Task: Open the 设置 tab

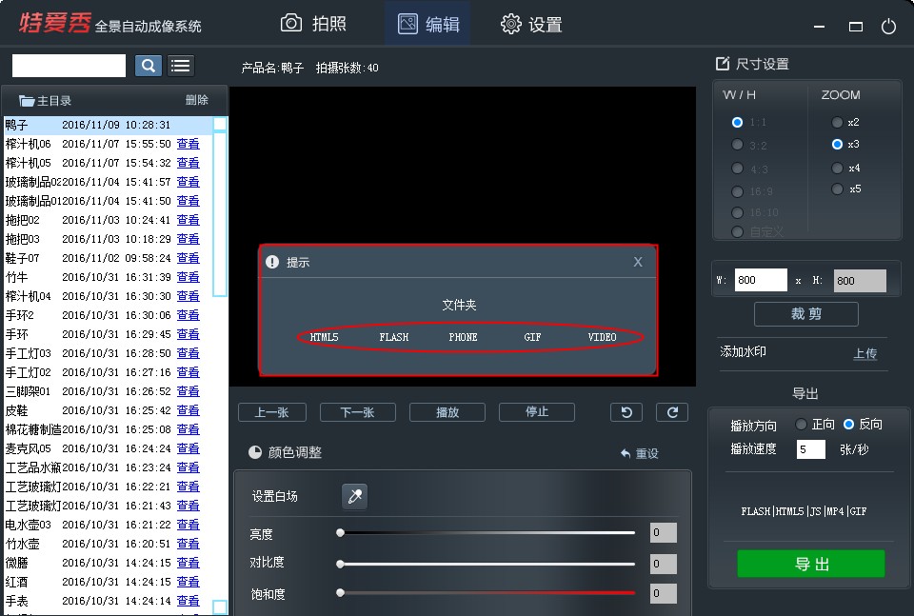Action: (x=531, y=24)
